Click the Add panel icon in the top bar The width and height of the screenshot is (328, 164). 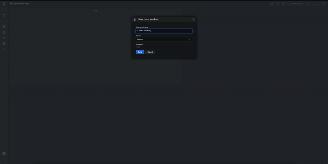(x=272, y=4)
